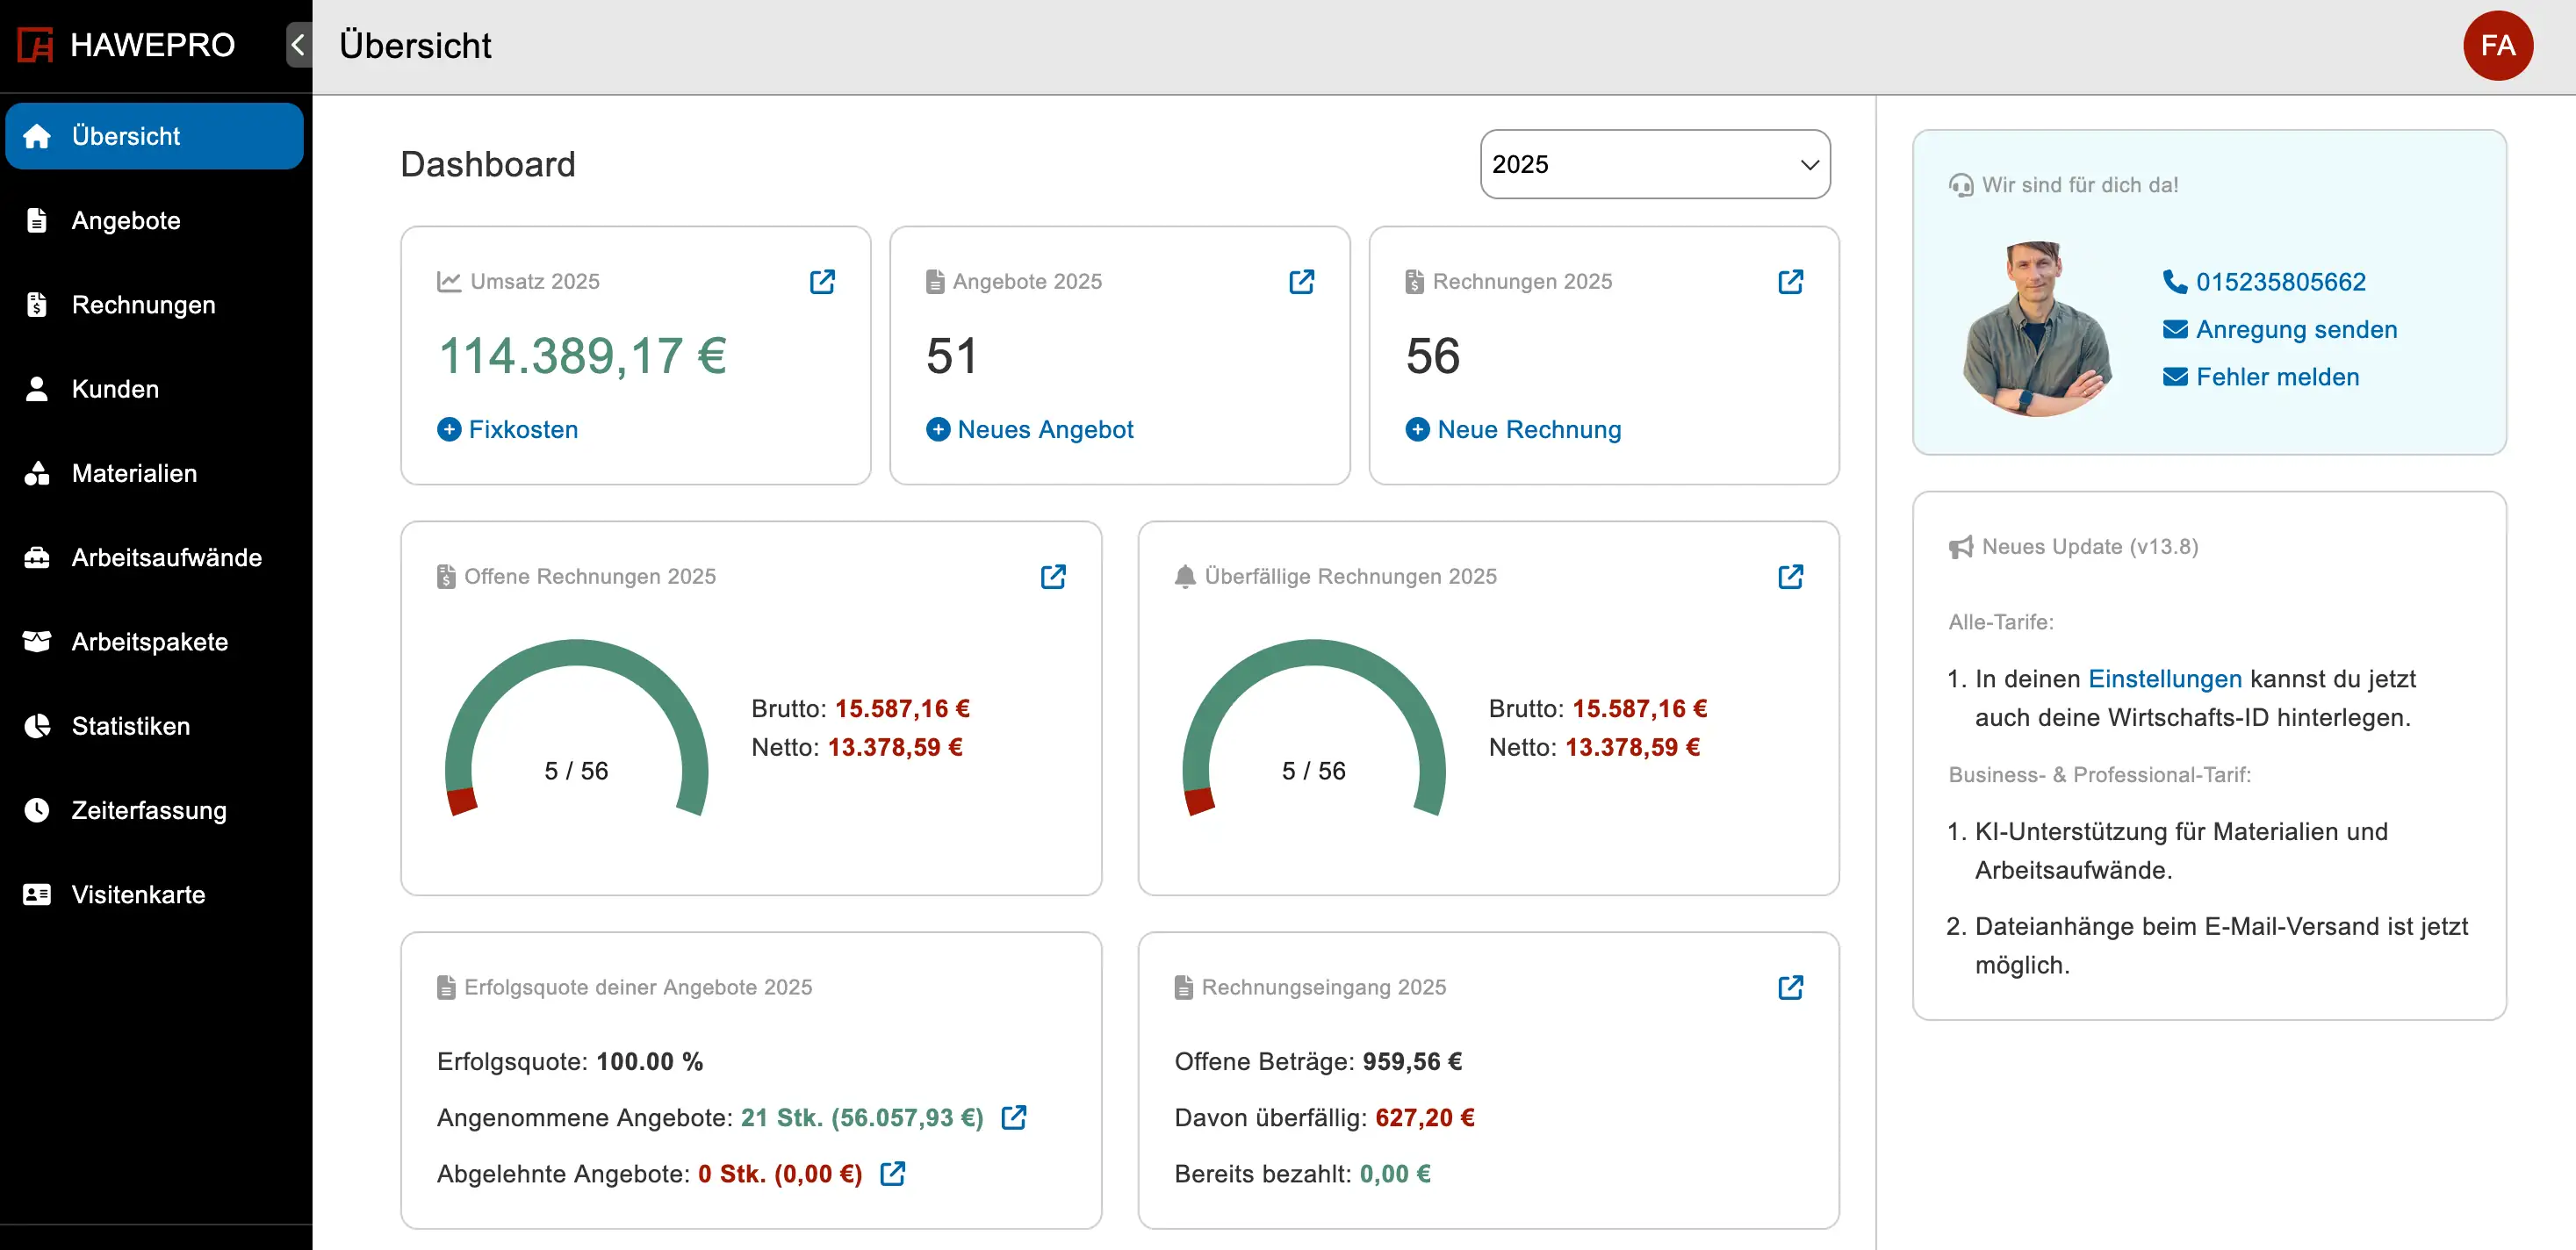
Task: Open Angebote in sidebar
Action: 154,220
